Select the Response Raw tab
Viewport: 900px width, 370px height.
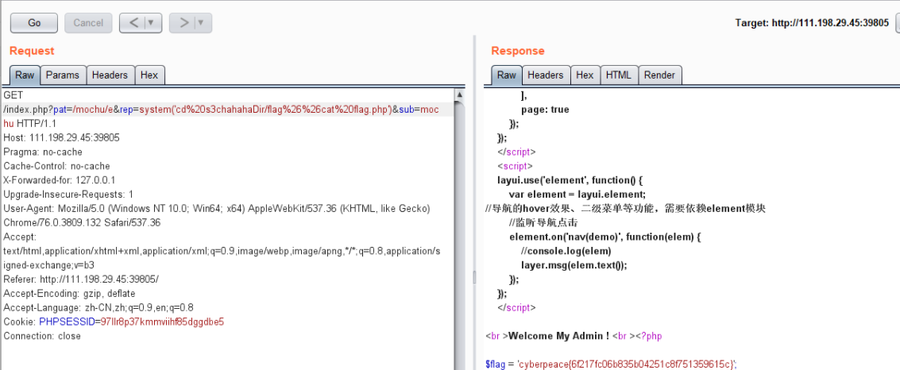506,75
